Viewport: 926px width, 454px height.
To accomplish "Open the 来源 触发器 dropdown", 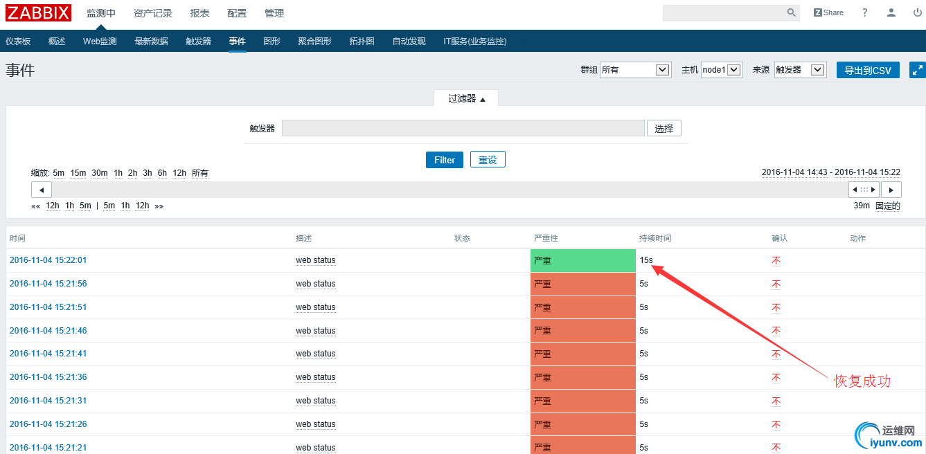I will coord(800,70).
